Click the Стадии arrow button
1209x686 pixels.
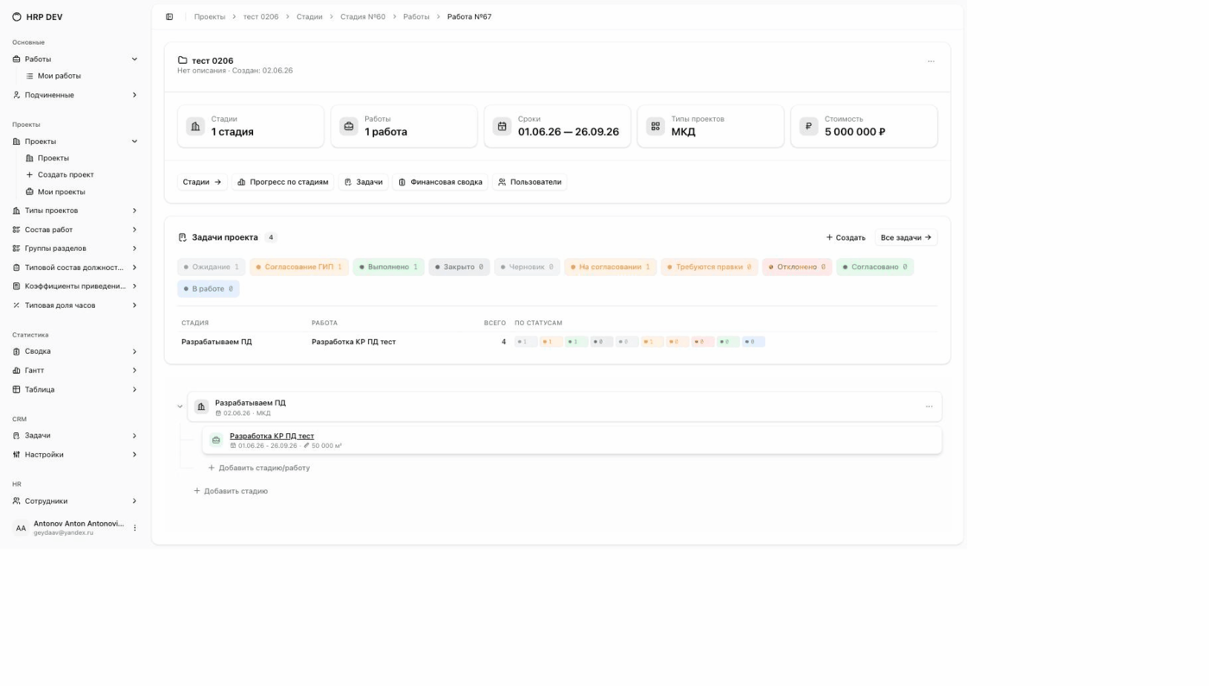pos(202,182)
